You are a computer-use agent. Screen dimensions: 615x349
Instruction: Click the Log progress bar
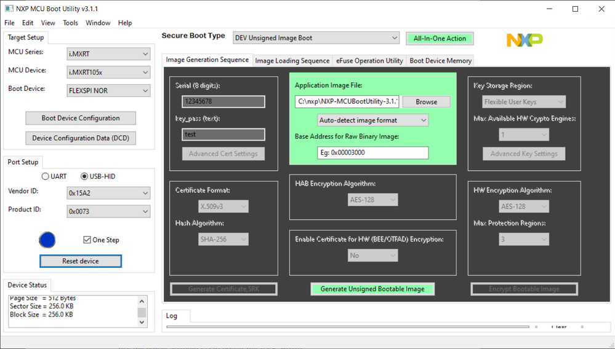click(x=347, y=326)
